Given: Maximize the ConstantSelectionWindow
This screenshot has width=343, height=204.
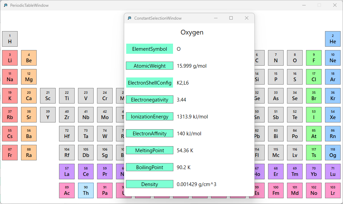Looking at the screenshot, I should coord(231,18).
